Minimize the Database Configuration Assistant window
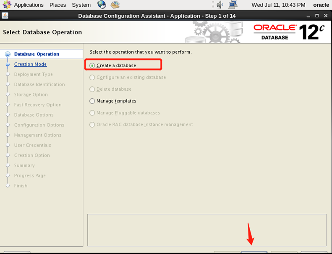332x254 pixels. [308, 16]
